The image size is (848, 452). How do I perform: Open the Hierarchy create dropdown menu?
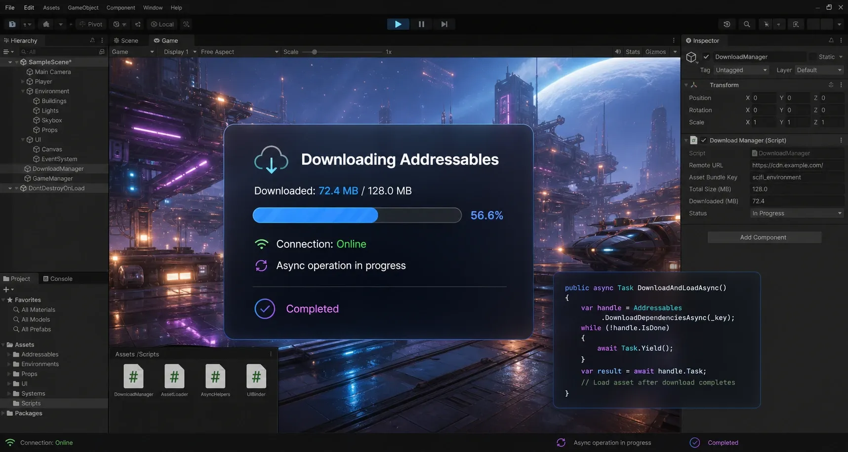8,52
